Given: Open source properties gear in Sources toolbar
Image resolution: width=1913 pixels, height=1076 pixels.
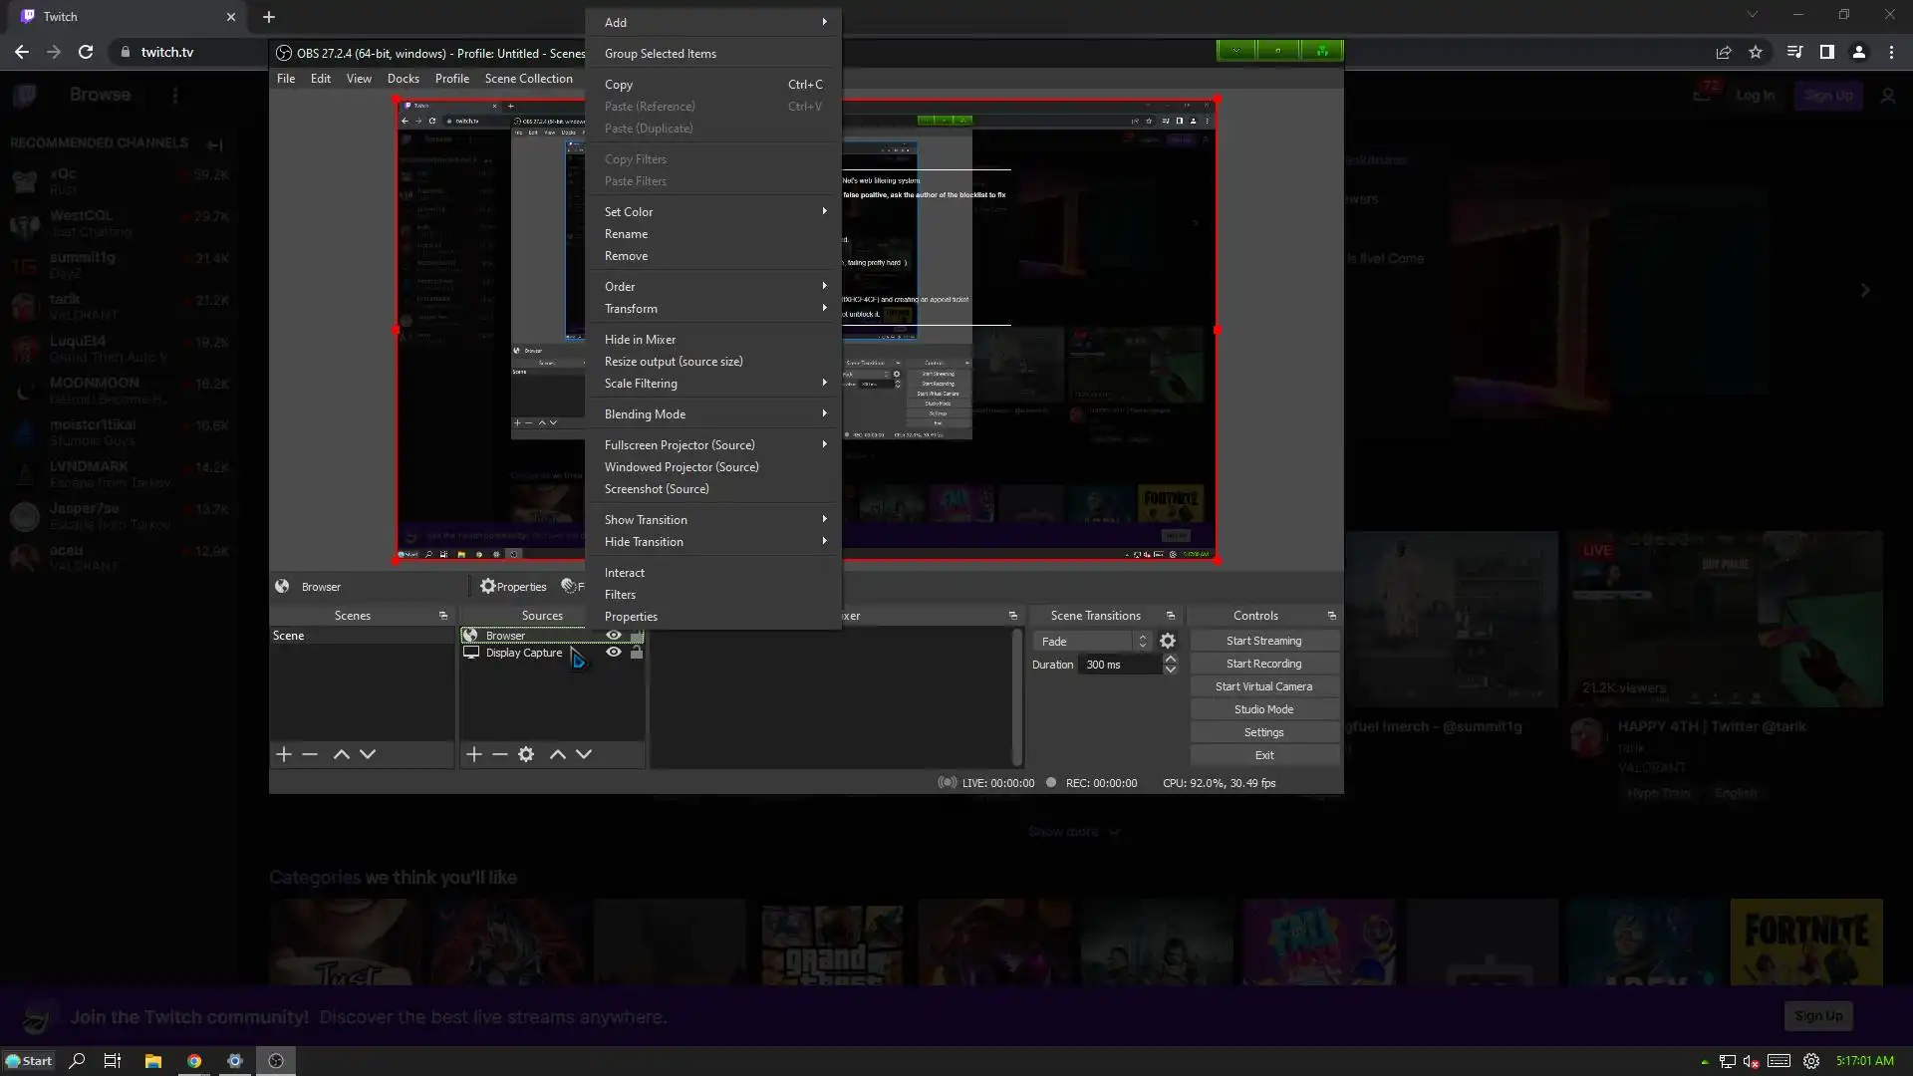Looking at the screenshot, I should pyautogui.click(x=526, y=755).
